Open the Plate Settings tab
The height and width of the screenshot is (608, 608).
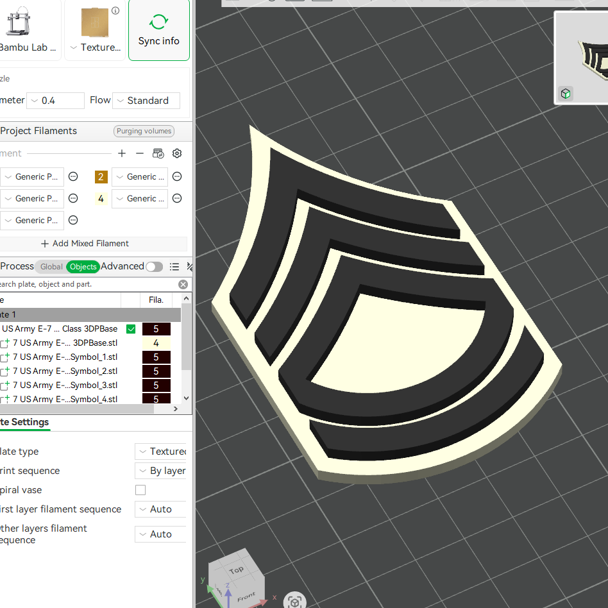click(x=24, y=422)
